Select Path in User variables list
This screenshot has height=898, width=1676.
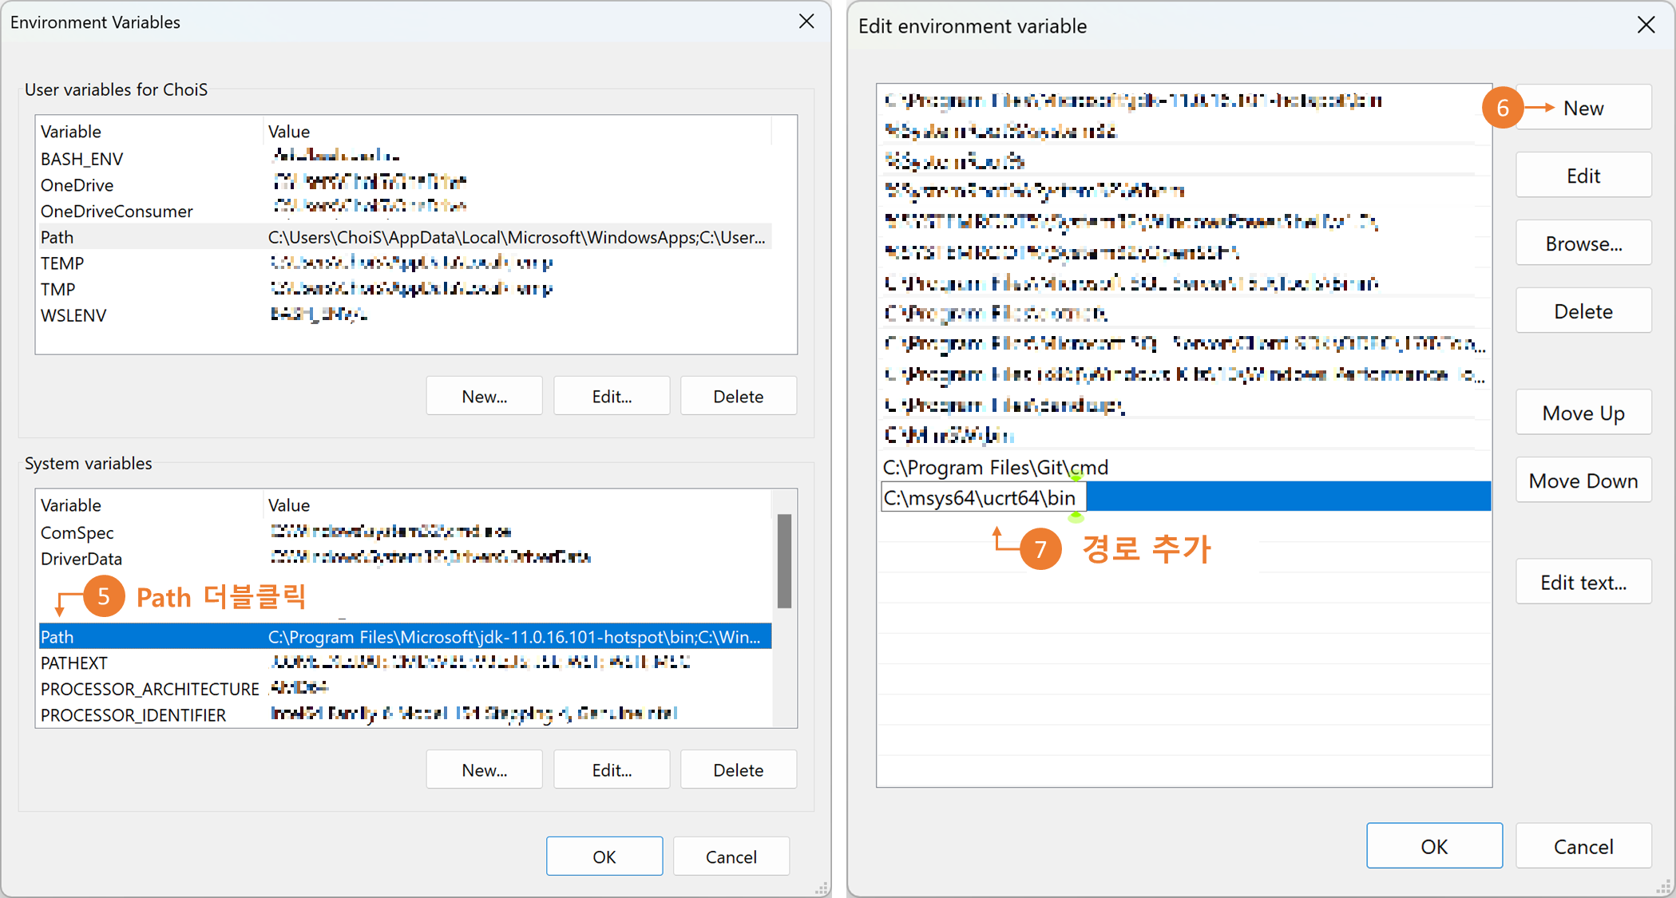point(57,237)
